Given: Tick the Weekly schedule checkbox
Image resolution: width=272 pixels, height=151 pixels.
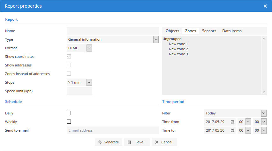Looking at the screenshot, I should click(69, 122).
